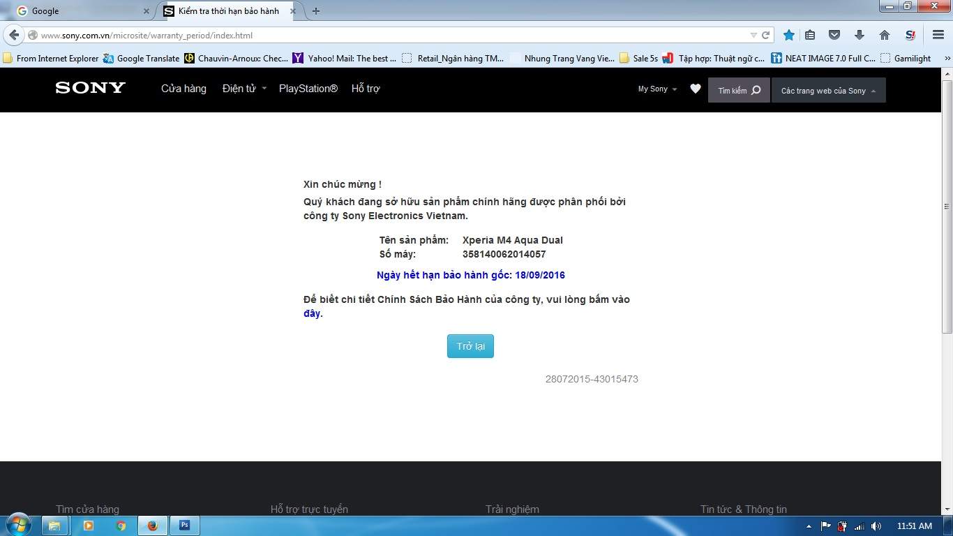Click the network signal tray icon

click(860, 526)
